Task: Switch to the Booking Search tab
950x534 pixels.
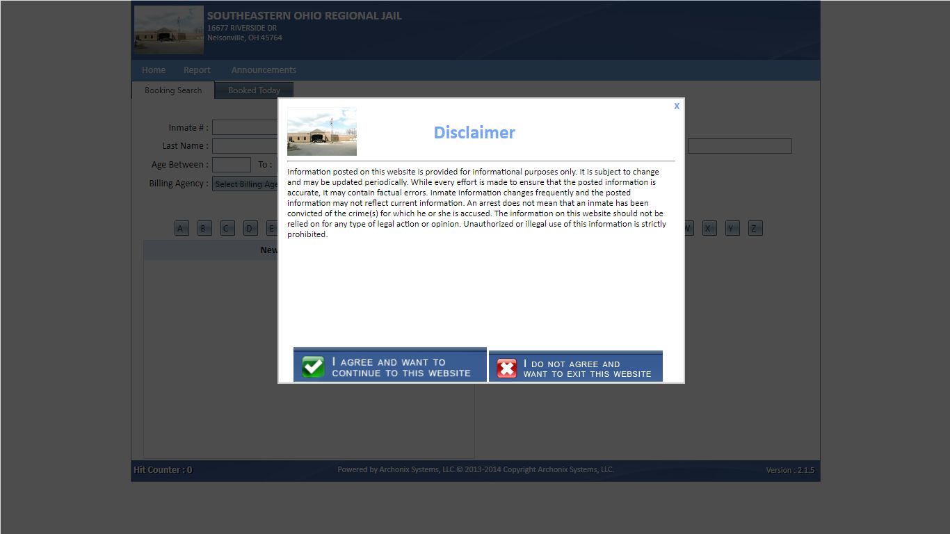Action: click(x=173, y=90)
